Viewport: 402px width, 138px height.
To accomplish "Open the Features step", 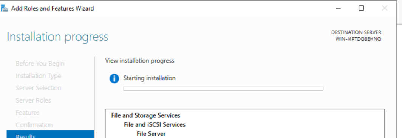I will pyautogui.click(x=28, y=113).
